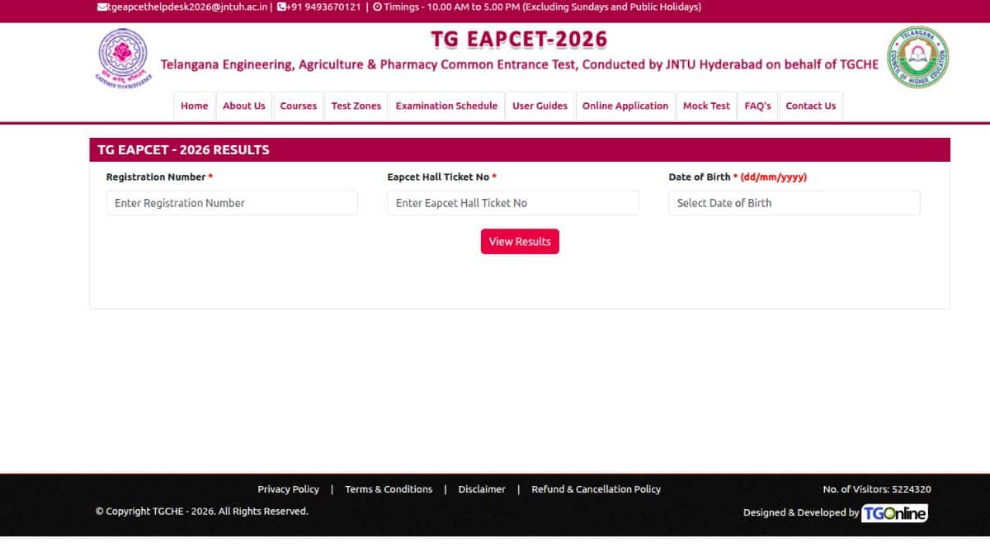Click the envelope icon beside helpdesk email
The width and height of the screenshot is (990, 557).
(x=101, y=7)
